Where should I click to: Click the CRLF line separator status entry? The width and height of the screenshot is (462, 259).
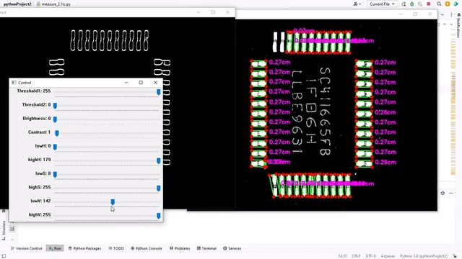coord(356,256)
